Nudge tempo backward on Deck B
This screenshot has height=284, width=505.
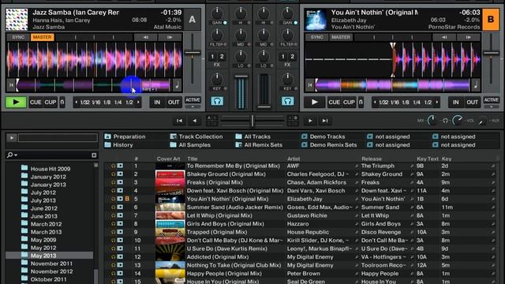(x=444, y=37)
